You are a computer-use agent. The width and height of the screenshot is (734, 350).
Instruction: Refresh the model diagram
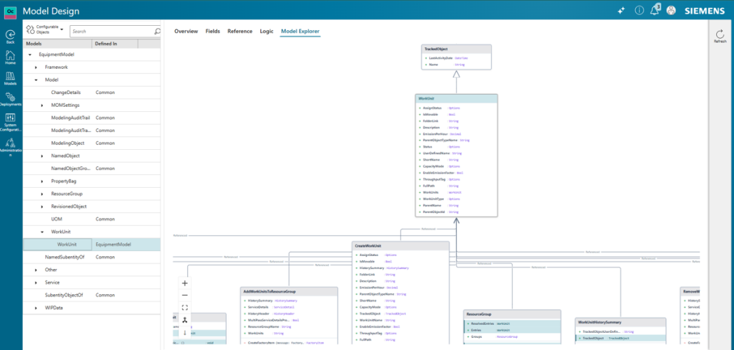(720, 37)
